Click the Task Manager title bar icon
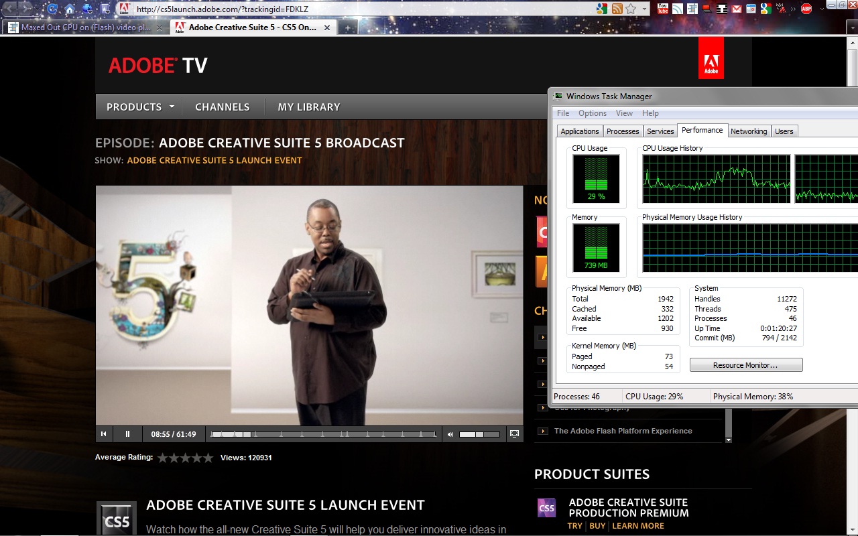 pos(558,96)
